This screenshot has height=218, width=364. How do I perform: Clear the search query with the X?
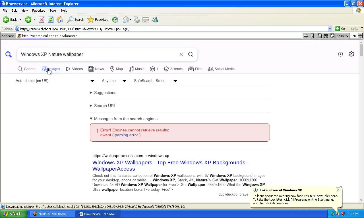181,54
